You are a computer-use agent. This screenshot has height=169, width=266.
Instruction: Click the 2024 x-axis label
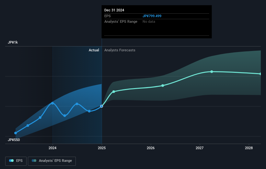52,148
